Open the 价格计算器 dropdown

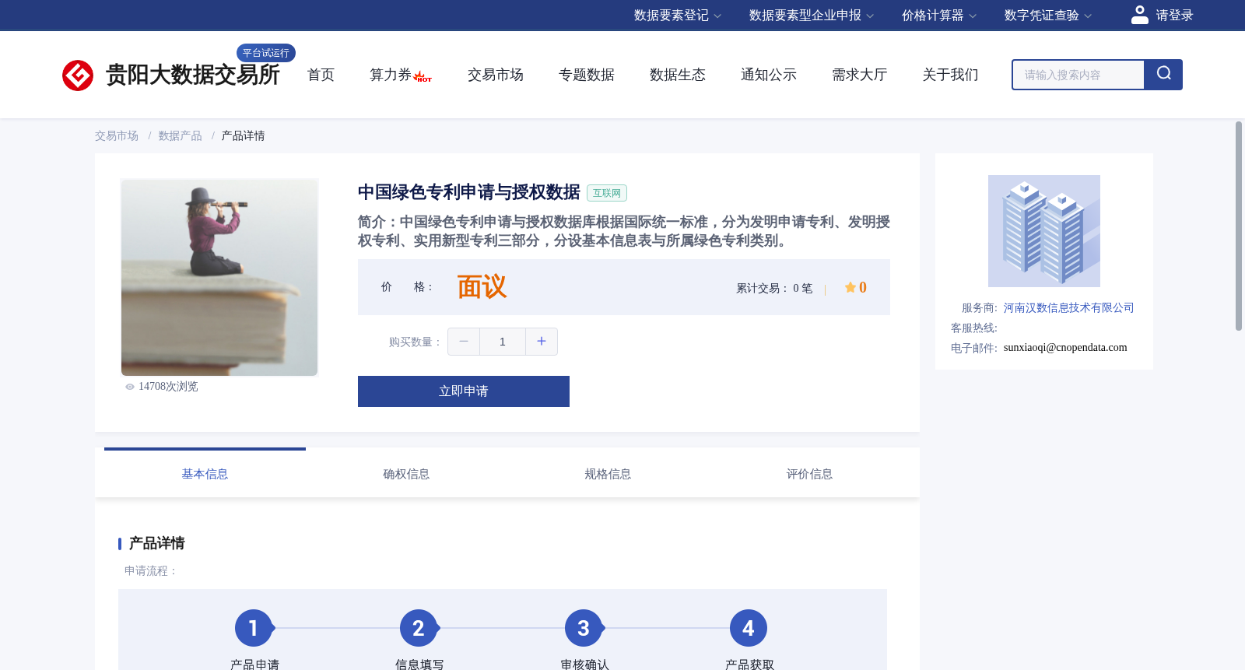point(939,16)
